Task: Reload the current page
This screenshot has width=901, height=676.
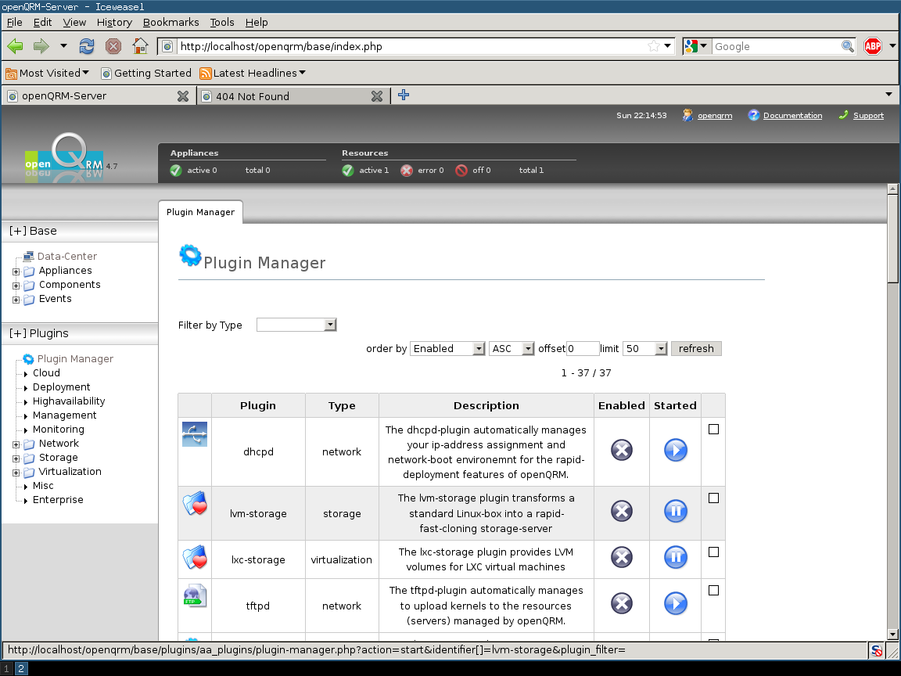Action: pyautogui.click(x=87, y=46)
